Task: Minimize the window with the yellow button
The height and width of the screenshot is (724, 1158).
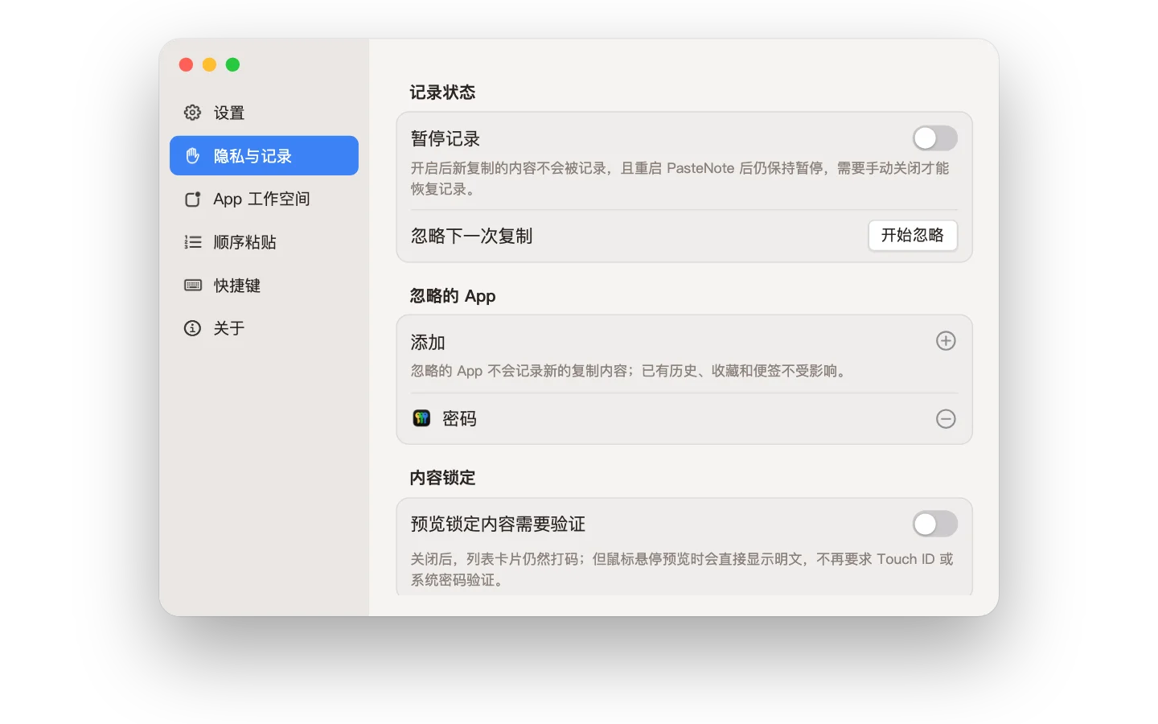Action: tap(209, 64)
